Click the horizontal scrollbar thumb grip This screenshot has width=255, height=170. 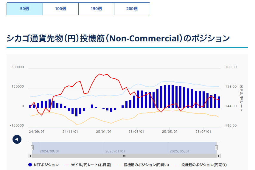pos(125,156)
